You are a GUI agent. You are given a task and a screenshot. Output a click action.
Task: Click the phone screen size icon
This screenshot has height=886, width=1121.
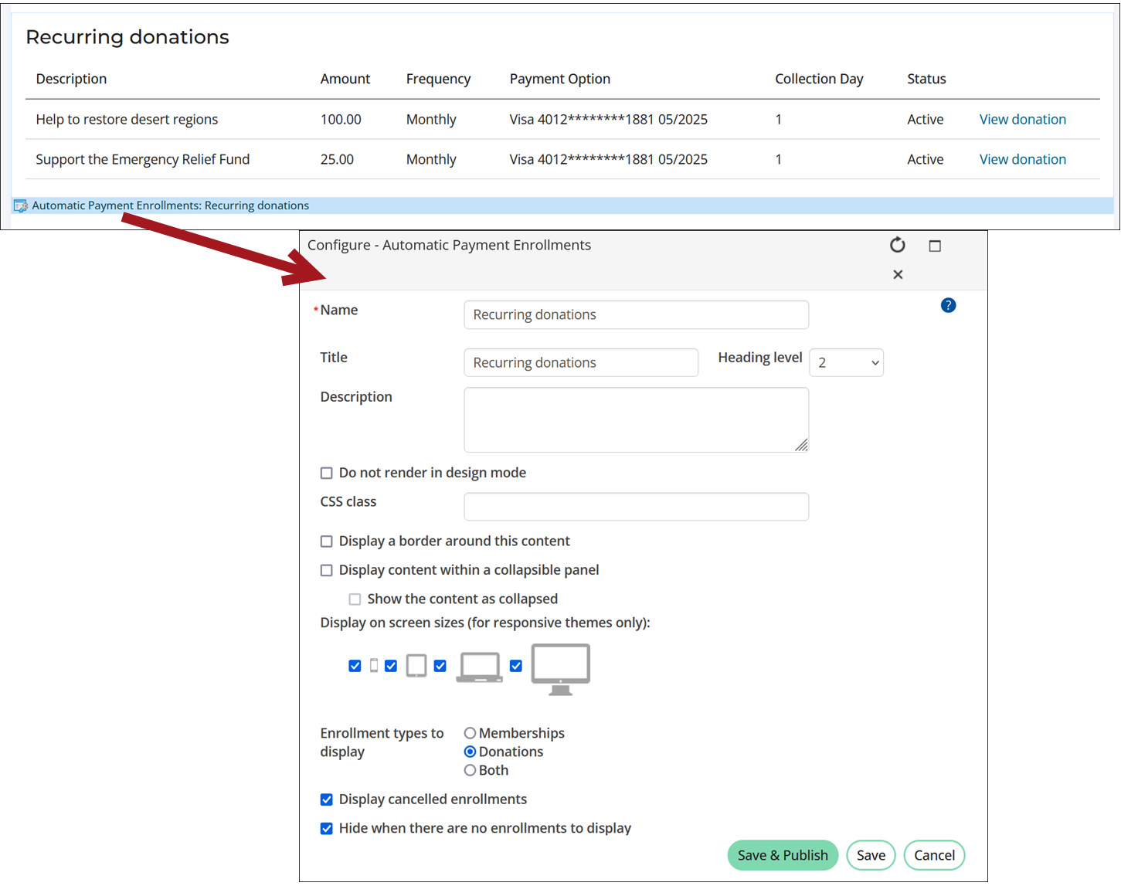pyautogui.click(x=374, y=666)
